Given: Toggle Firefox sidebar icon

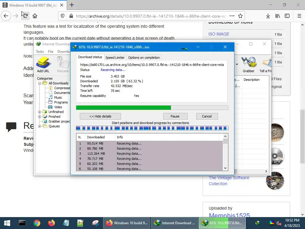Looking at the screenshot, I should pos(287,16).
